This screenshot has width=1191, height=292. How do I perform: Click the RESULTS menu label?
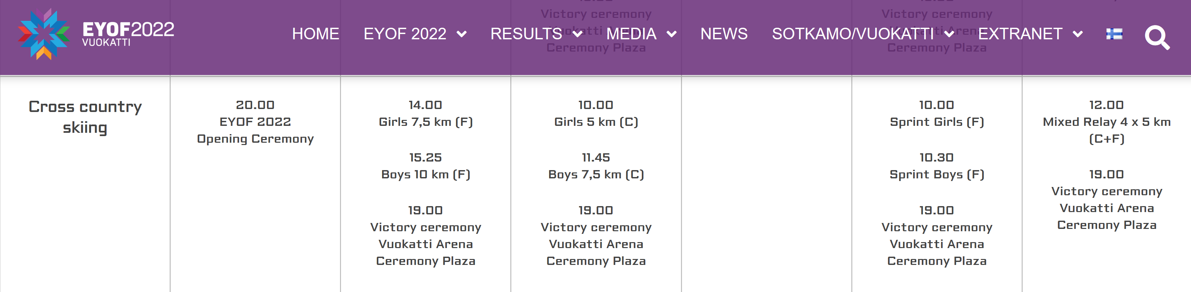pyautogui.click(x=526, y=34)
